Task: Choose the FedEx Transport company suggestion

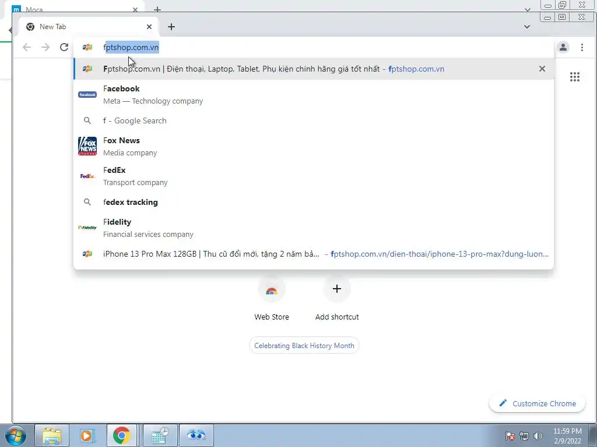Action: click(x=314, y=176)
